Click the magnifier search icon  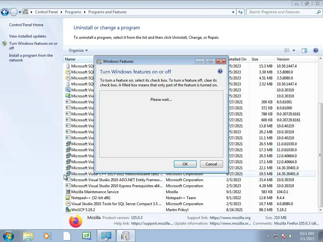[319, 12]
